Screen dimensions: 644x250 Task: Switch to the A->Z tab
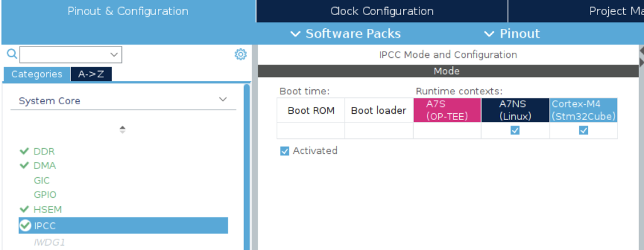tap(91, 74)
